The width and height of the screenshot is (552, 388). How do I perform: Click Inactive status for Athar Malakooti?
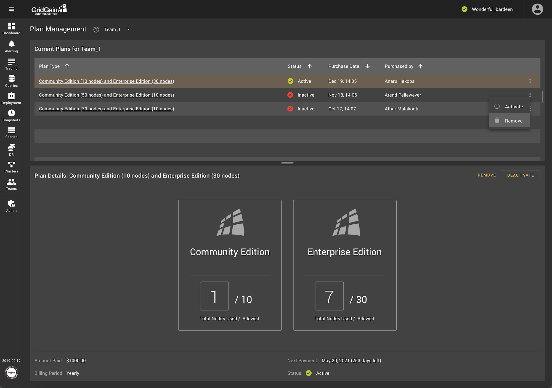coord(306,109)
